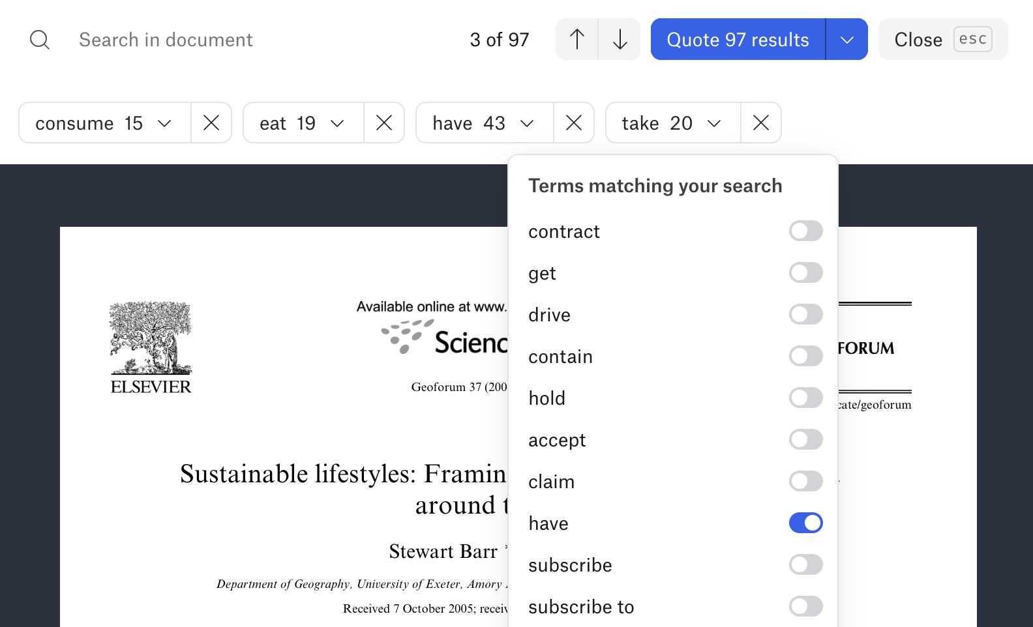1033x627 pixels.
Task: Click the search magnifier icon
Action: tap(40, 40)
